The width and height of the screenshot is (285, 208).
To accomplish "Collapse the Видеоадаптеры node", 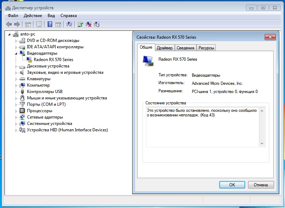I will (x=16, y=54).
